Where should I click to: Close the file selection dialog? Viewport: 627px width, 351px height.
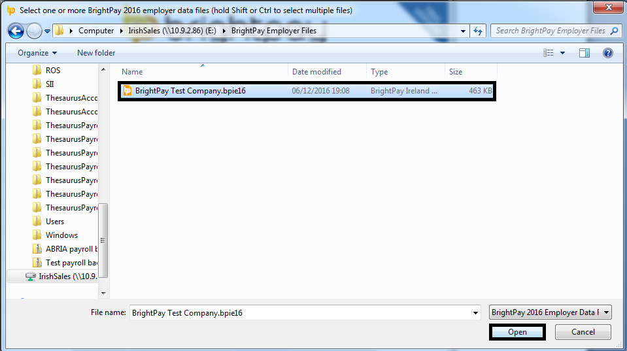pyautogui.click(x=608, y=7)
